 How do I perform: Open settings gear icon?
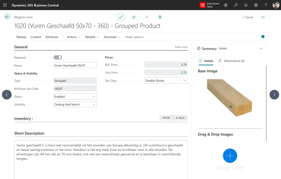(256, 5)
